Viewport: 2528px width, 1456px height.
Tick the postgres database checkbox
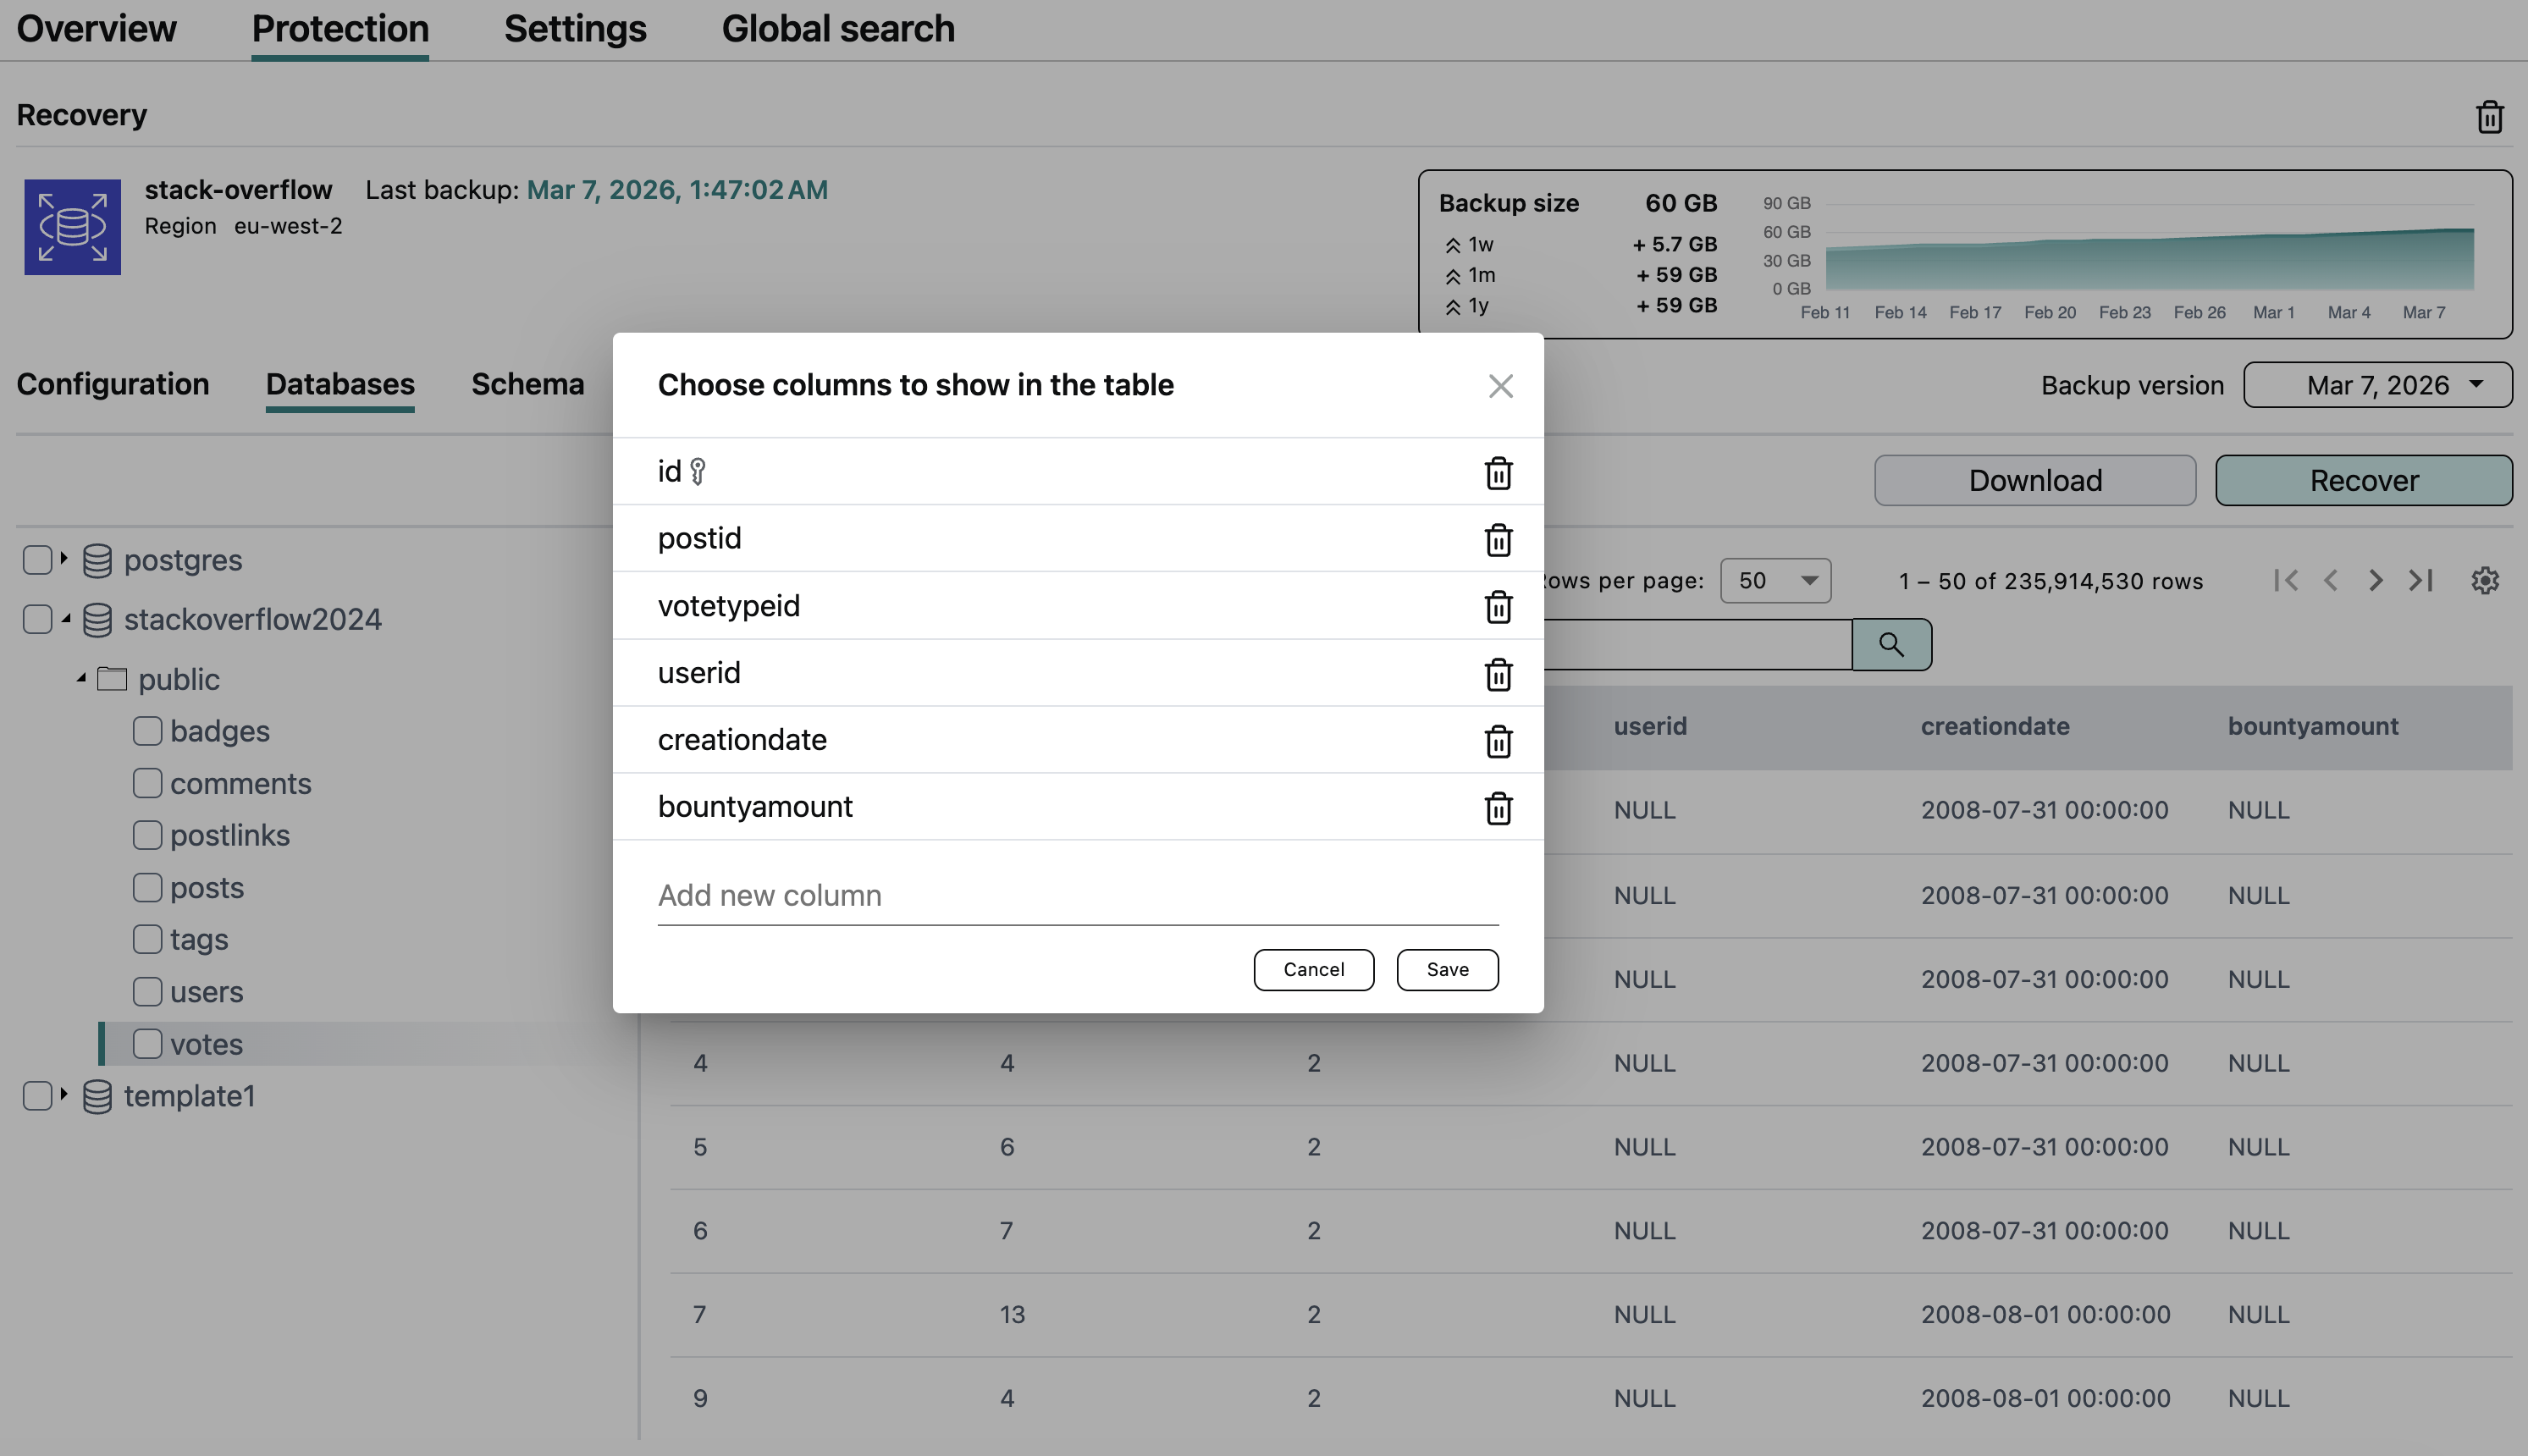point(37,560)
